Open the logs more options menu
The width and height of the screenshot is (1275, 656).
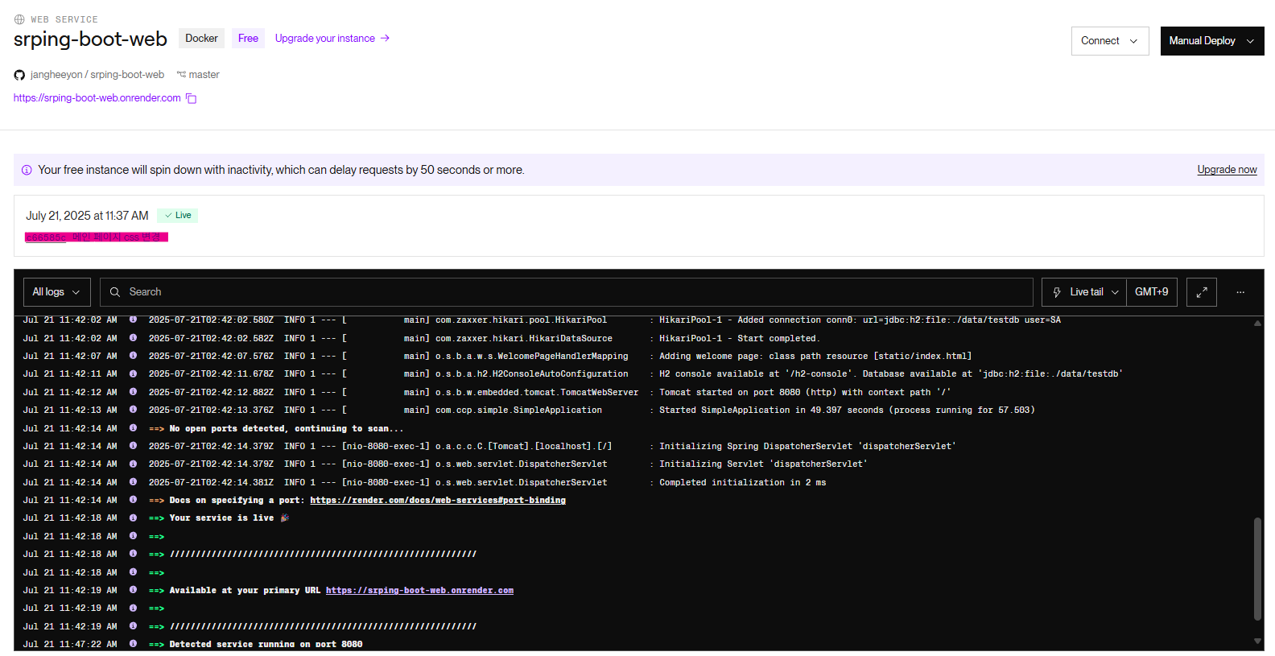(1240, 292)
